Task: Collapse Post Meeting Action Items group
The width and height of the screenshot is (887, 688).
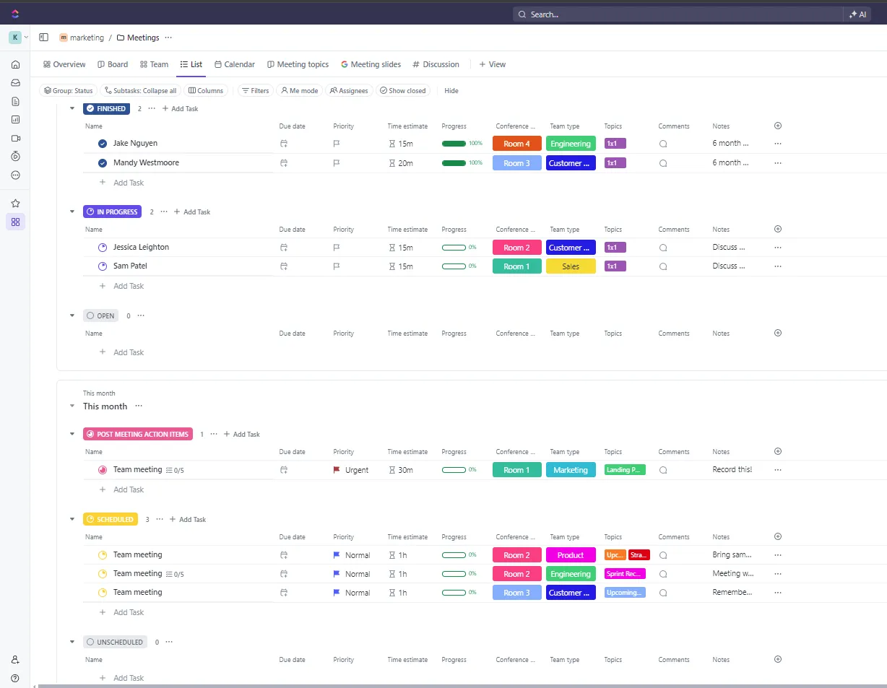Action: point(72,435)
